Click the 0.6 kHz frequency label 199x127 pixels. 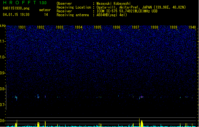tap(3, 121)
